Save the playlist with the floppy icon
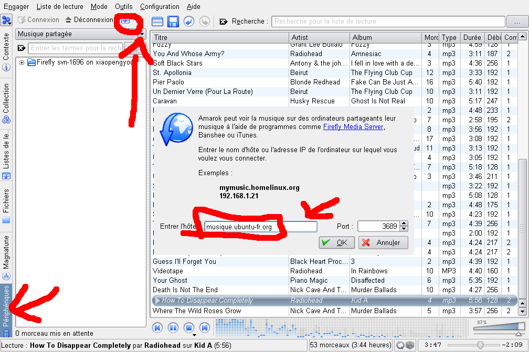 [173, 21]
